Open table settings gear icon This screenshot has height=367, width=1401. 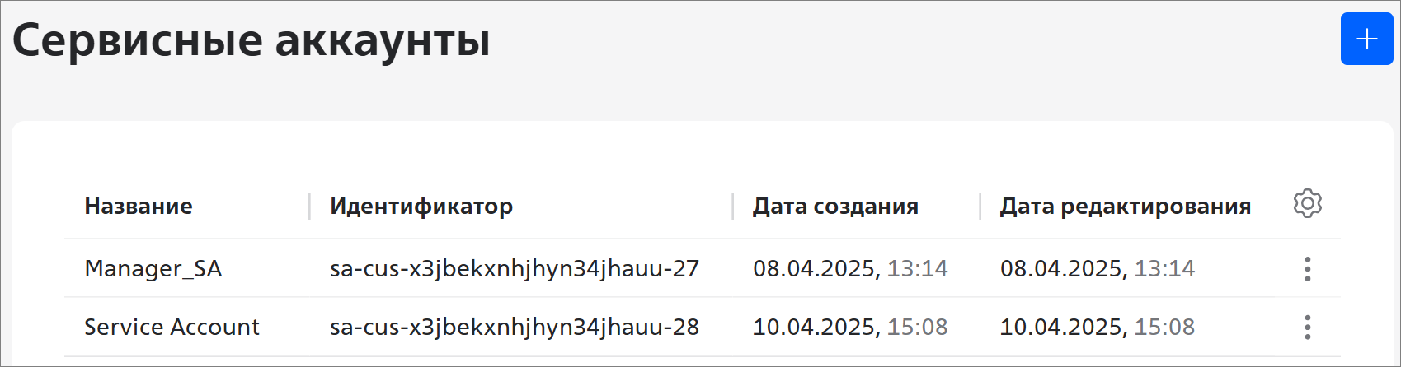coord(1307,203)
